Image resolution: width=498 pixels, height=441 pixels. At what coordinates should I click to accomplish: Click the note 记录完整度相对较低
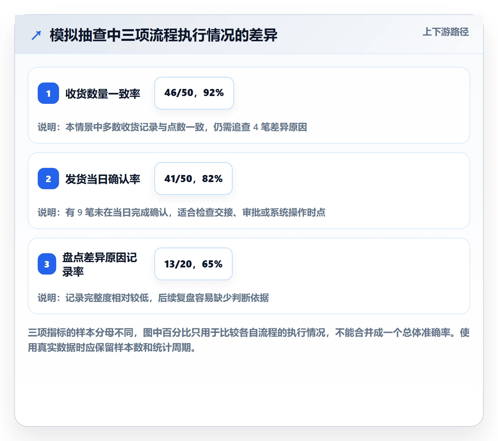click(153, 298)
